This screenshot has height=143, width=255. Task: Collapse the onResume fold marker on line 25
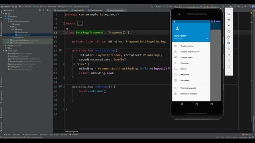(64, 87)
